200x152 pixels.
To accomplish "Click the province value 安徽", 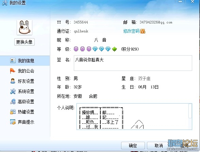I will (x=78, y=96).
